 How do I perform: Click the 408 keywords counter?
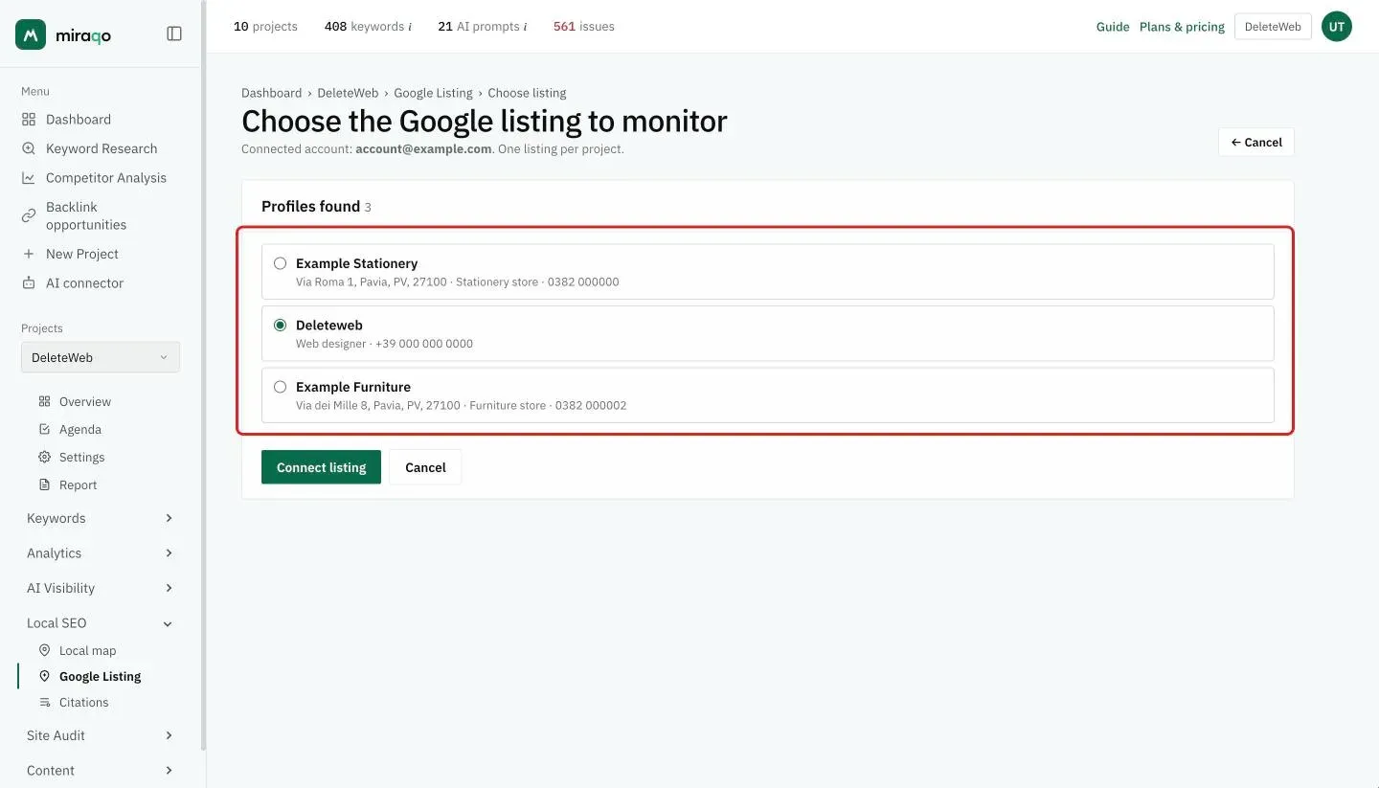(x=368, y=27)
